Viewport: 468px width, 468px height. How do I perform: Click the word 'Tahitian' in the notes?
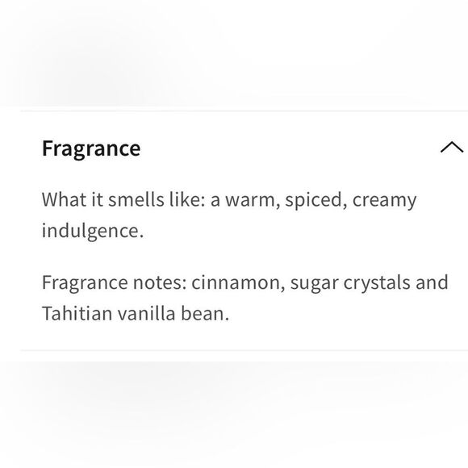pyautogui.click(x=77, y=314)
